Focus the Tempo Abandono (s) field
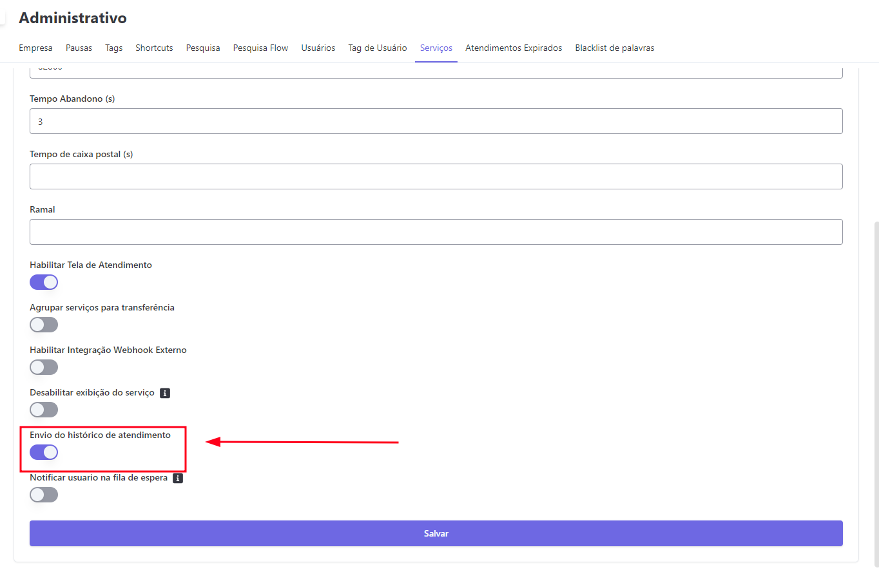This screenshot has height=581, width=879. pos(436,121)
